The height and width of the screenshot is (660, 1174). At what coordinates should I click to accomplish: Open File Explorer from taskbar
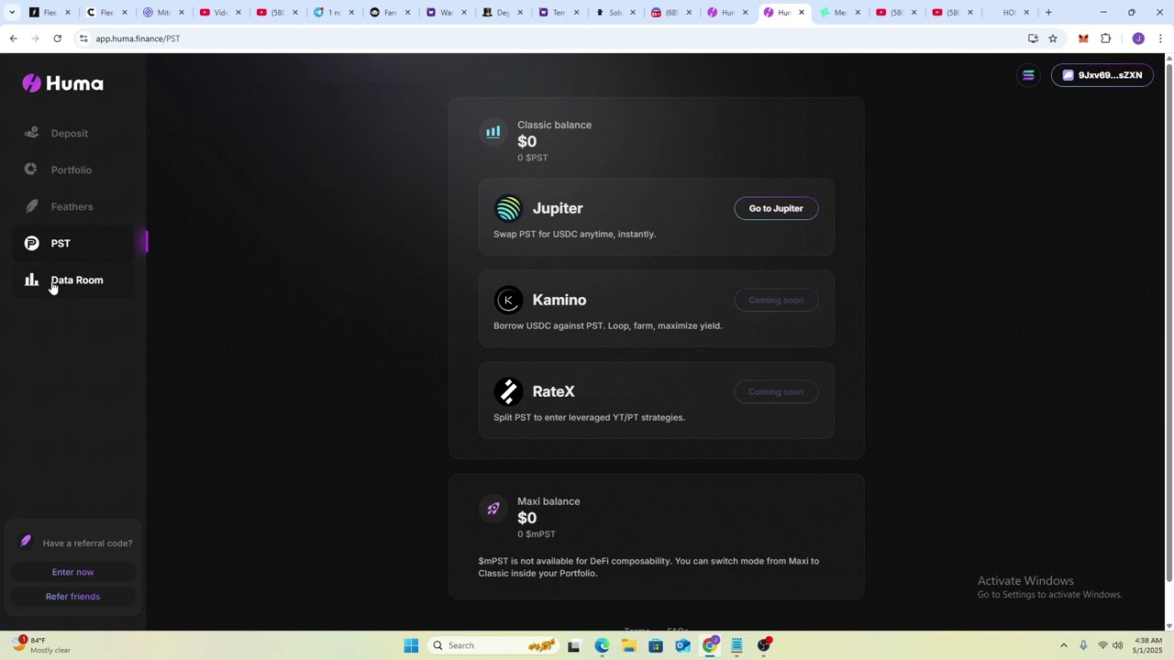pos(629,645)
